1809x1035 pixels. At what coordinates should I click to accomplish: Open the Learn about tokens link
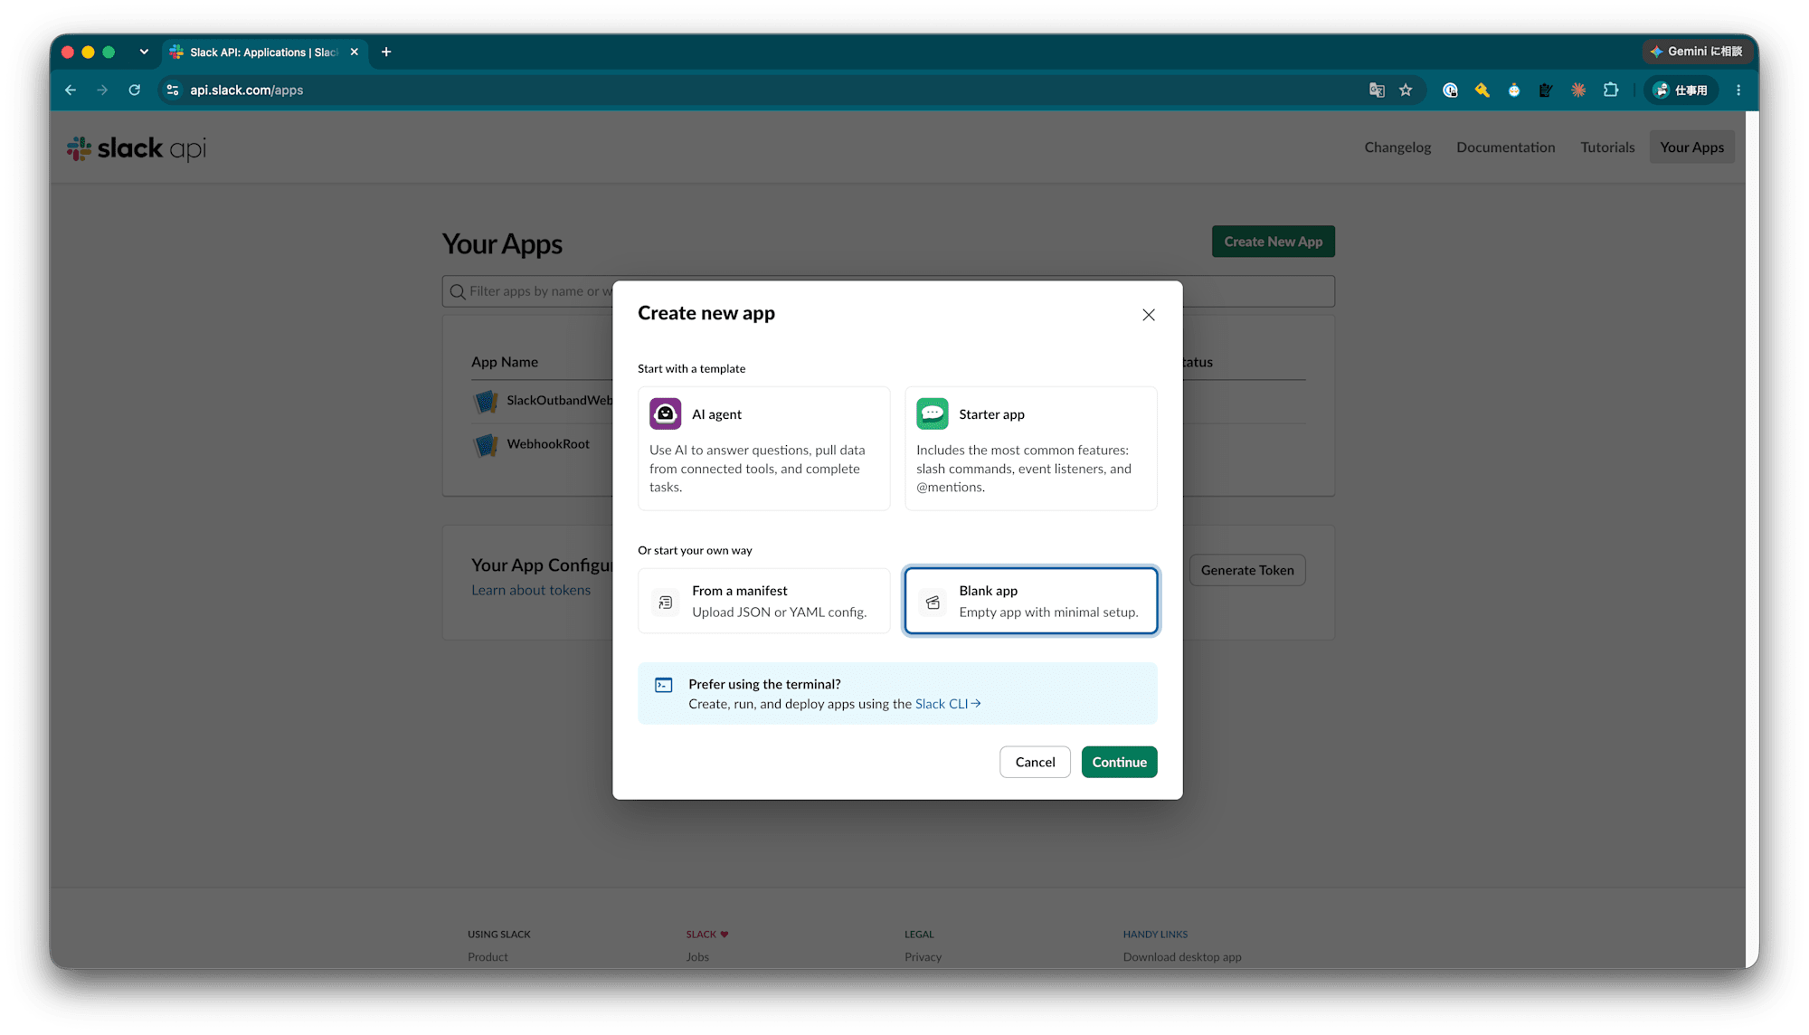coord(531,590)
